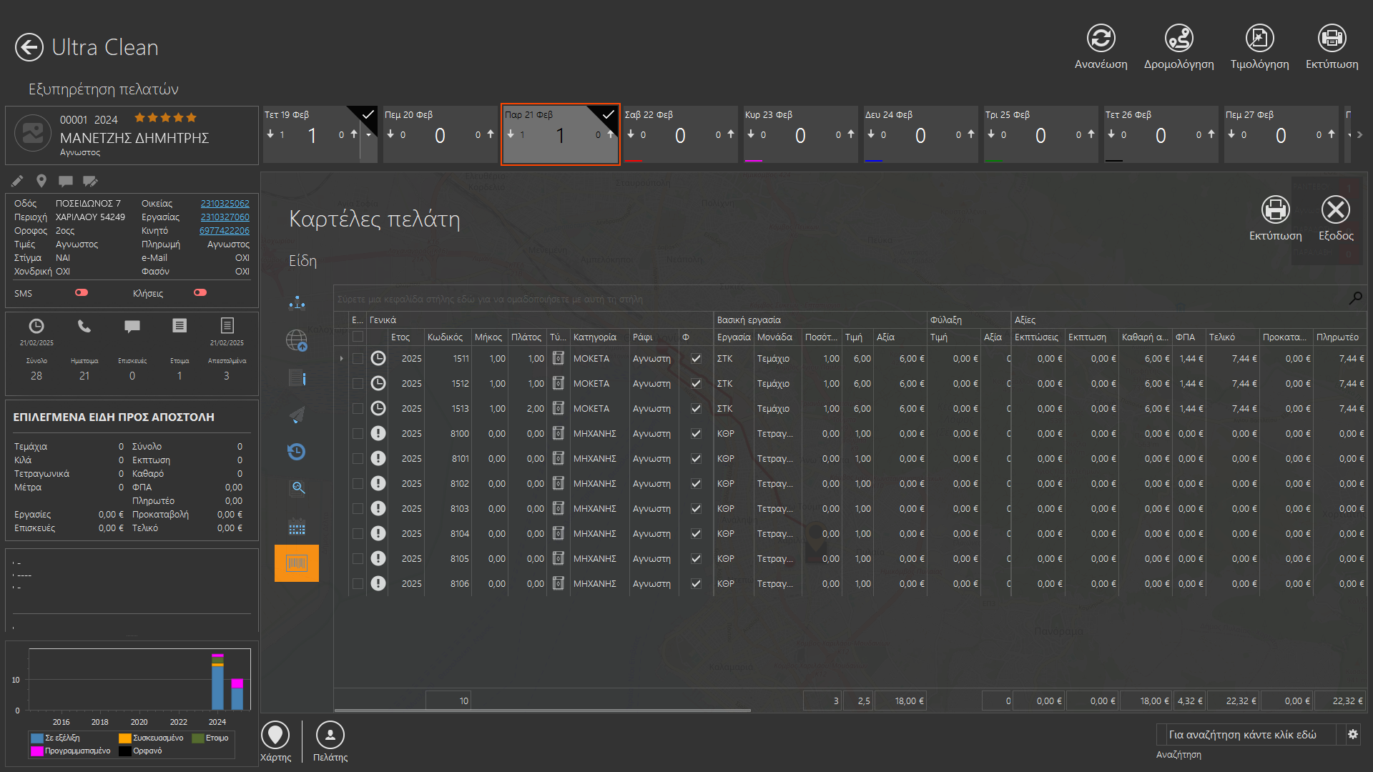The width and height of the screenshot is (1373, 772).
Task: Select the Τετ 19 Φεβ date tab
Action: (311, 134)
